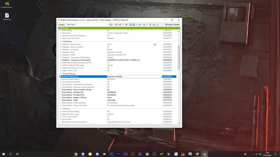280x157 pixels.
Task: Select Texture filtering - Driver Controlled LOD Bias row
Action: click(118, 90)
